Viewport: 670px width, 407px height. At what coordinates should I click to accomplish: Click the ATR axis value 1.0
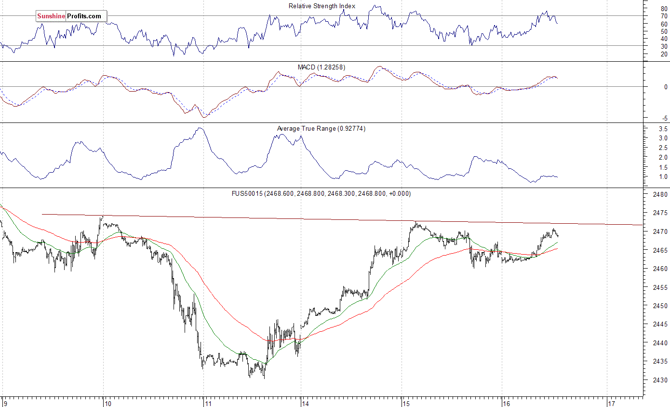click(663, 177)
